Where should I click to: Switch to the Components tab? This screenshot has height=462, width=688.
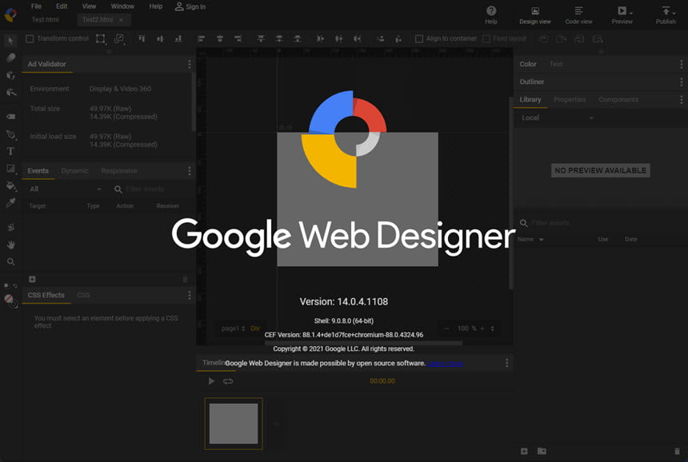[x=618, y=99]
